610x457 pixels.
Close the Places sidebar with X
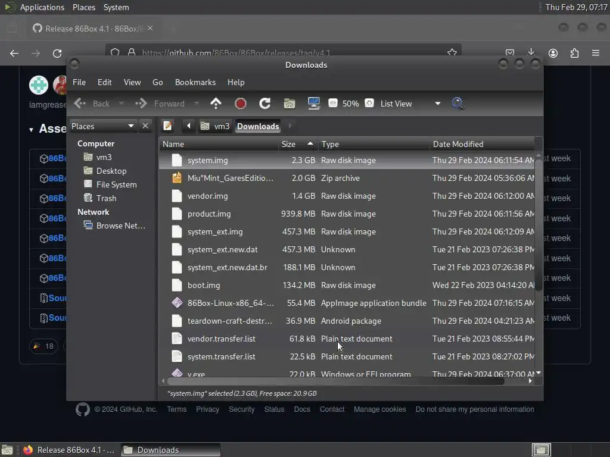(145, 126)
